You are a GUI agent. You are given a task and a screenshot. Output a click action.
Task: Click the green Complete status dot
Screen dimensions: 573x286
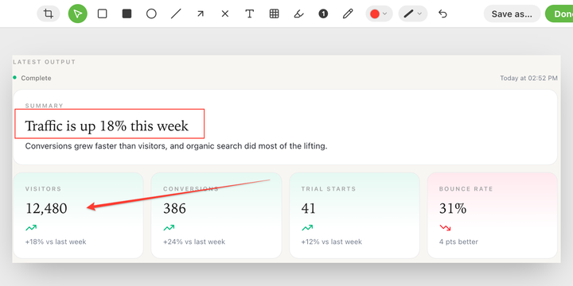[x=14, y=78]
